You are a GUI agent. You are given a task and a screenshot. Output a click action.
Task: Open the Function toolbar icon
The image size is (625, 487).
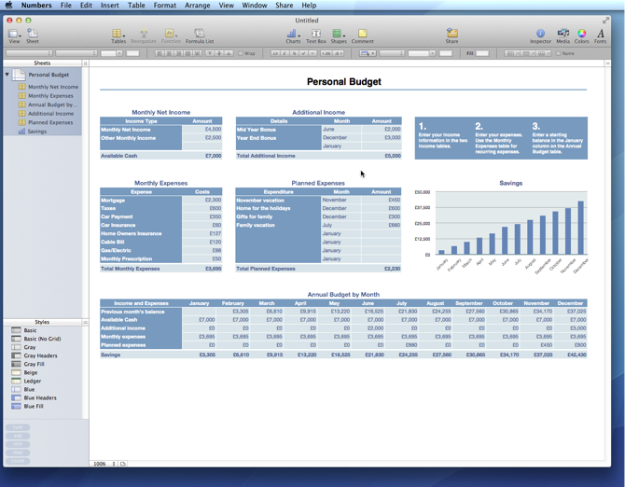[171, 35]
